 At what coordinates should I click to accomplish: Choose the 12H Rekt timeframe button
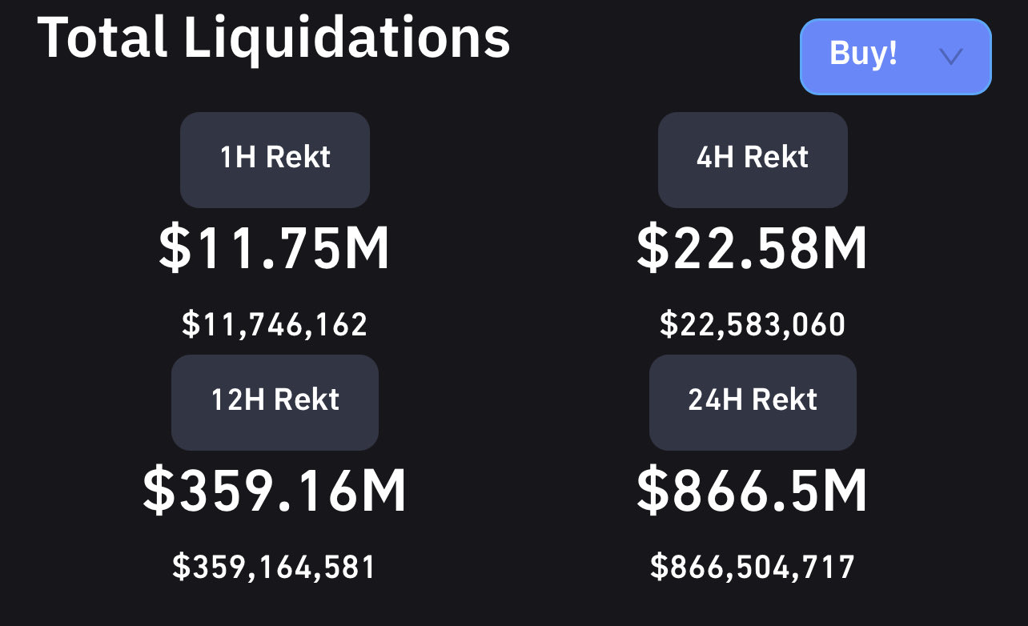[x=275, y=402]
